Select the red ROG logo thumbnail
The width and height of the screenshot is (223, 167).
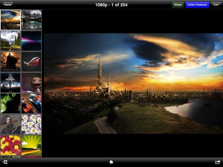pos(31,62)
